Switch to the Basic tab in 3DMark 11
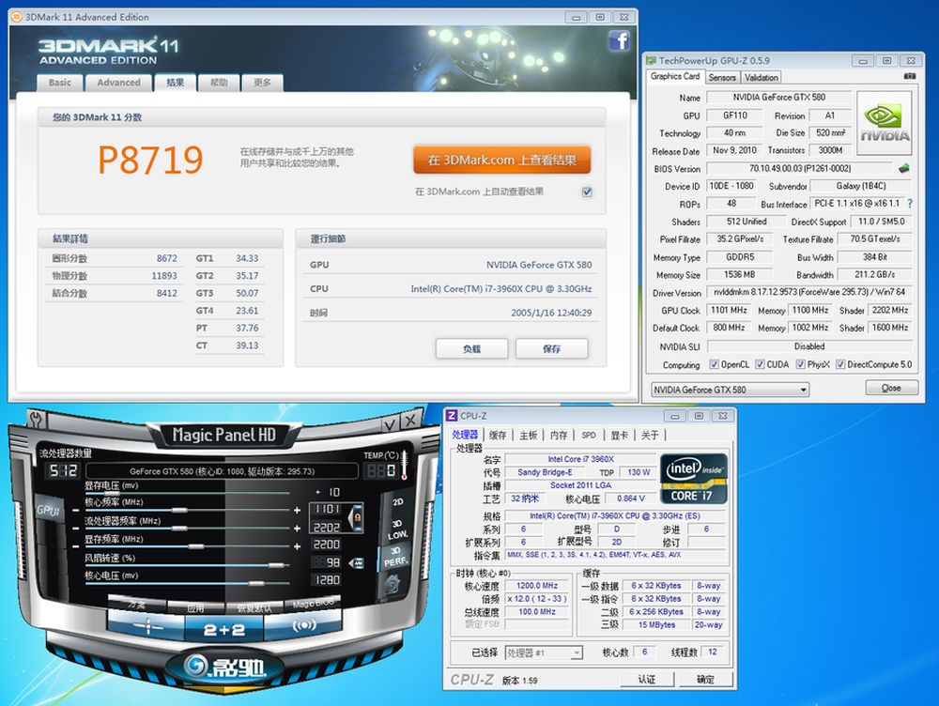 tap(60, 83)
